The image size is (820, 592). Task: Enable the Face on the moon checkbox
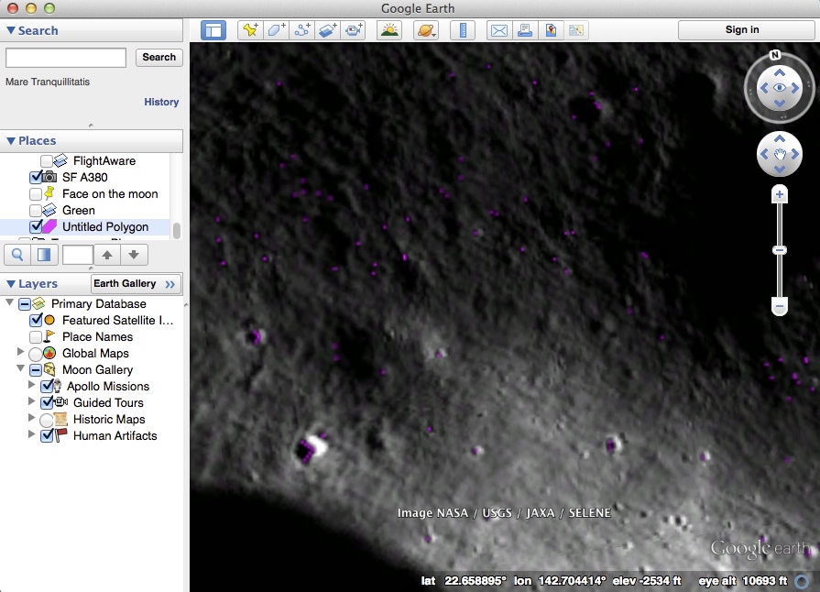pyautogui.click(x=37, y=194)
